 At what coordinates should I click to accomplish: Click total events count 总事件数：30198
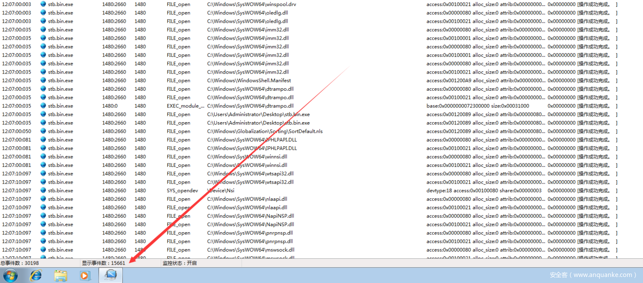pyautogui.click(x=19, y=263)
